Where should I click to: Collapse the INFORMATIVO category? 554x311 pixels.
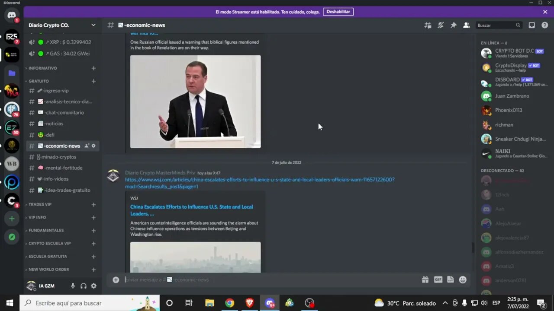(x=42, y=68)
